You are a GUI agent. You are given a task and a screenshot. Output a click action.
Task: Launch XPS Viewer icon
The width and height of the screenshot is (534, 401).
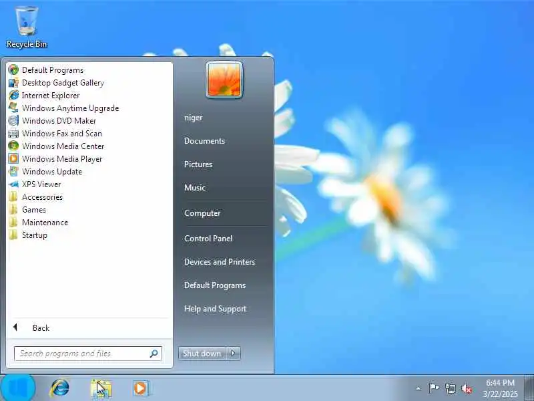[x=13, y=184]
